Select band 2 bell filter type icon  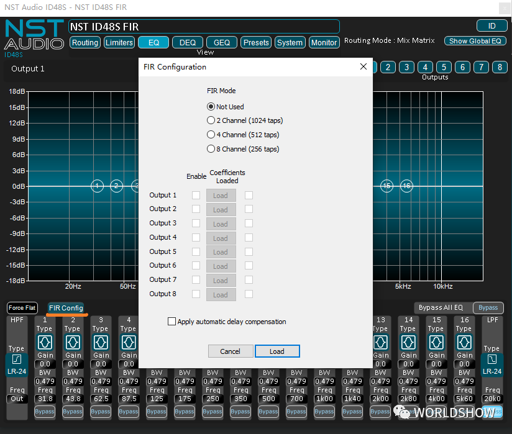(73, 342)
